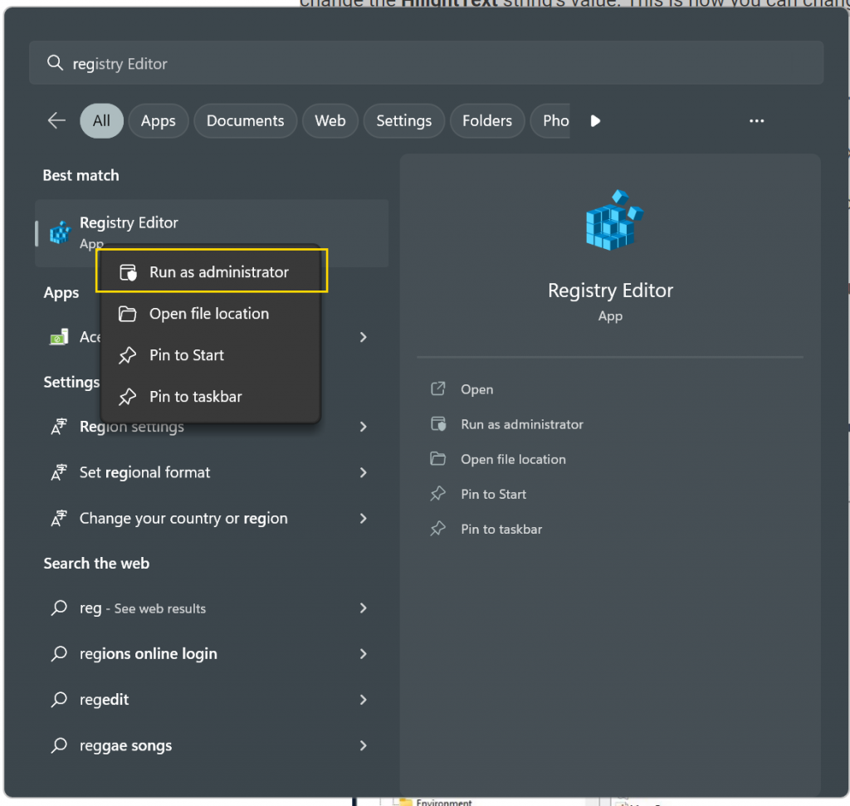Click search icon beside 'reg' web result
Viewport: 850px width, 806px height.
(x=59, y=608)
